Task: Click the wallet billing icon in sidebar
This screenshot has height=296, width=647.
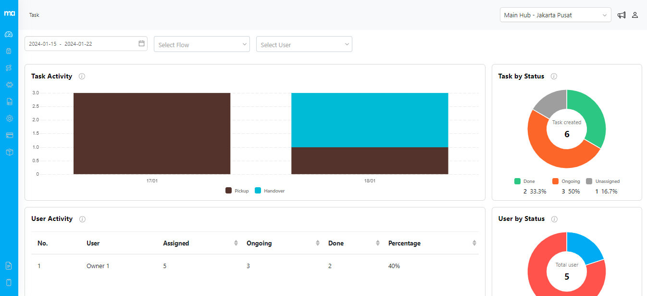Action: coord(9,135)
